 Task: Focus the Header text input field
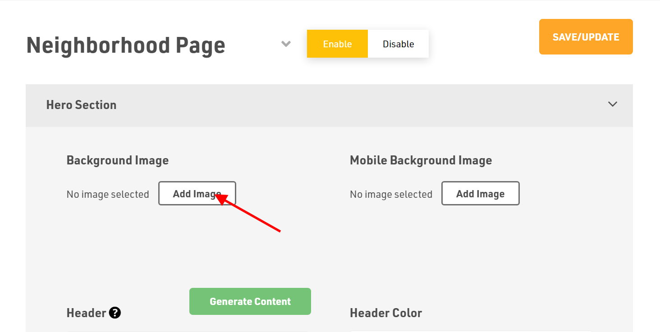(x=187, y=330)
